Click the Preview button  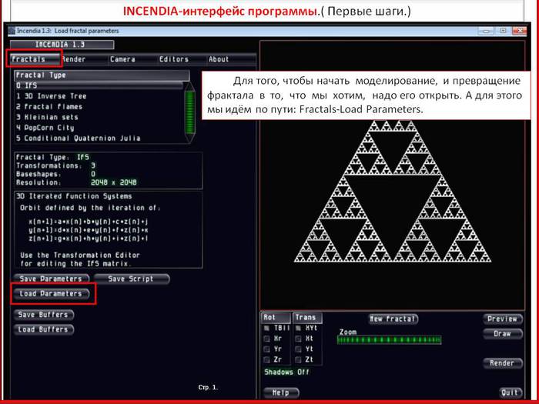click(x=503, y=319)
